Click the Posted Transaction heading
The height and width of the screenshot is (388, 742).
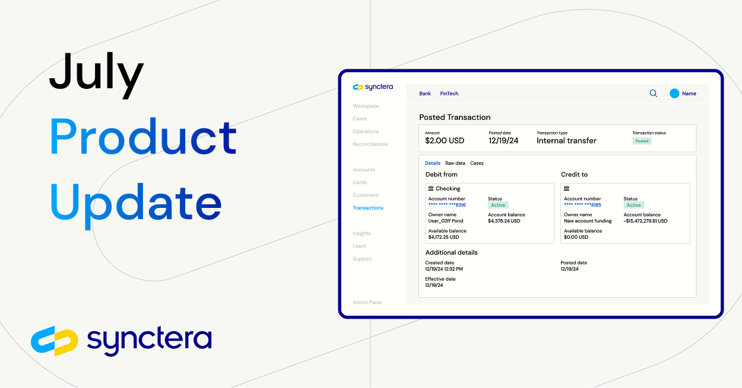pyautogui.click(x=455, y=117)
